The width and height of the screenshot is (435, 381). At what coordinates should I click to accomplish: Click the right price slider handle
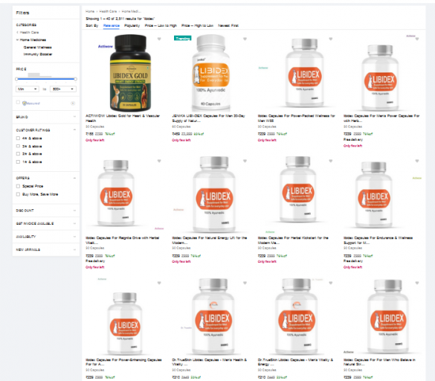(x=75, y=79)
